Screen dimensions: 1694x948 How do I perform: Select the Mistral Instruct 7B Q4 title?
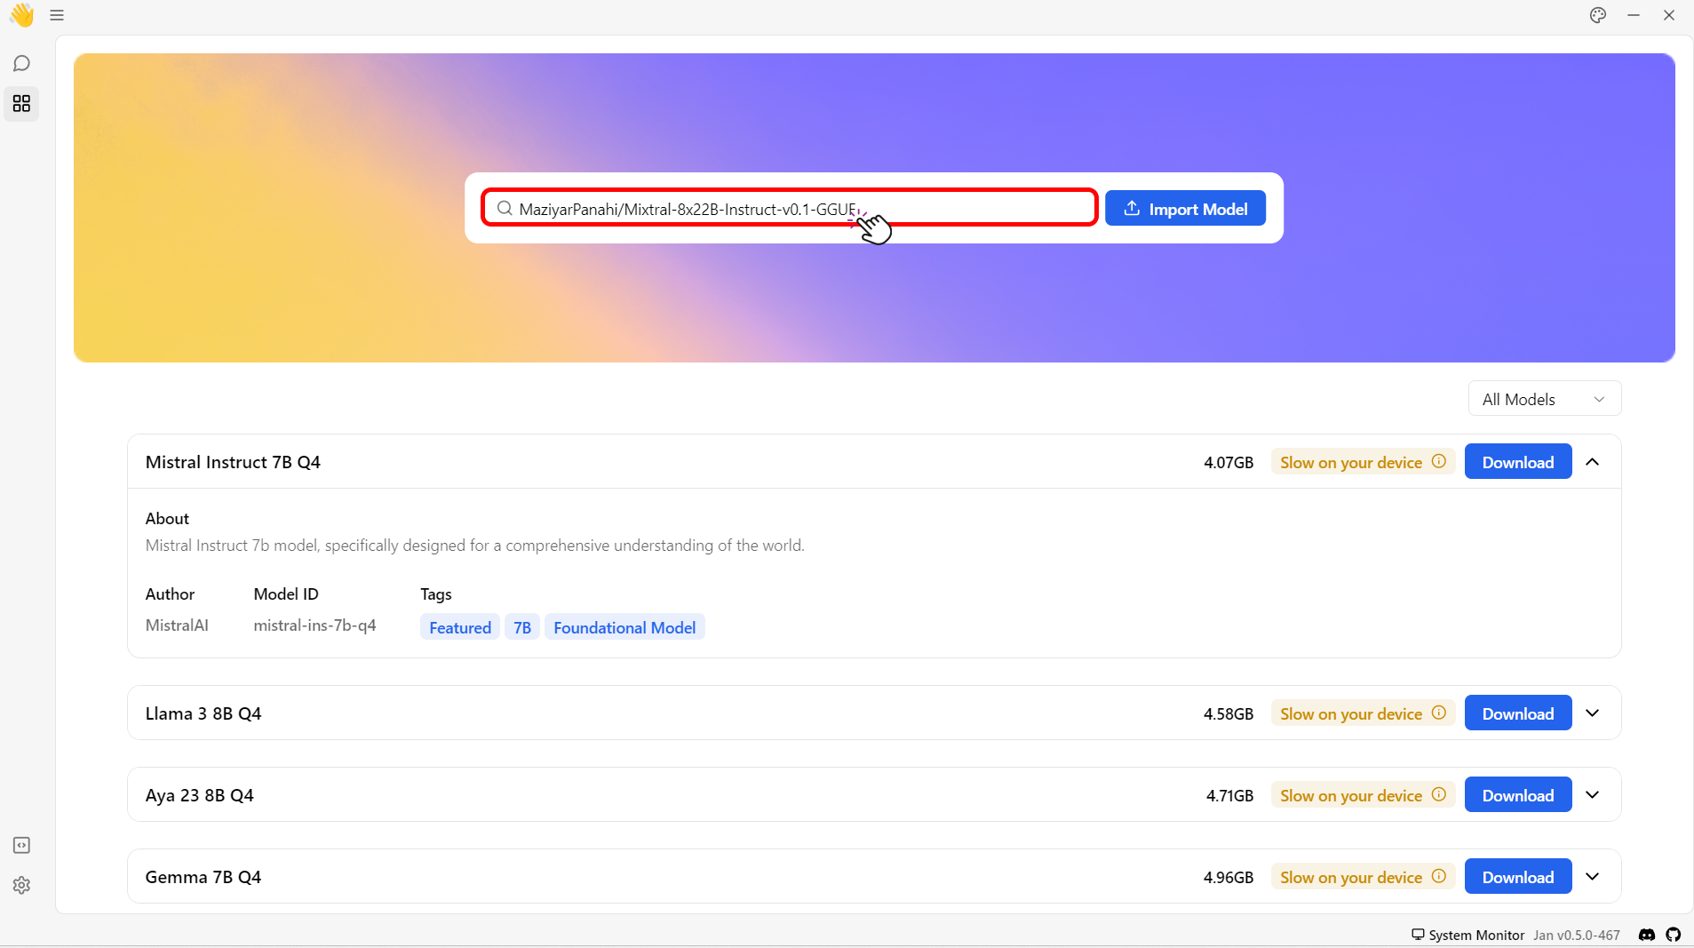(x=233, y=462)
